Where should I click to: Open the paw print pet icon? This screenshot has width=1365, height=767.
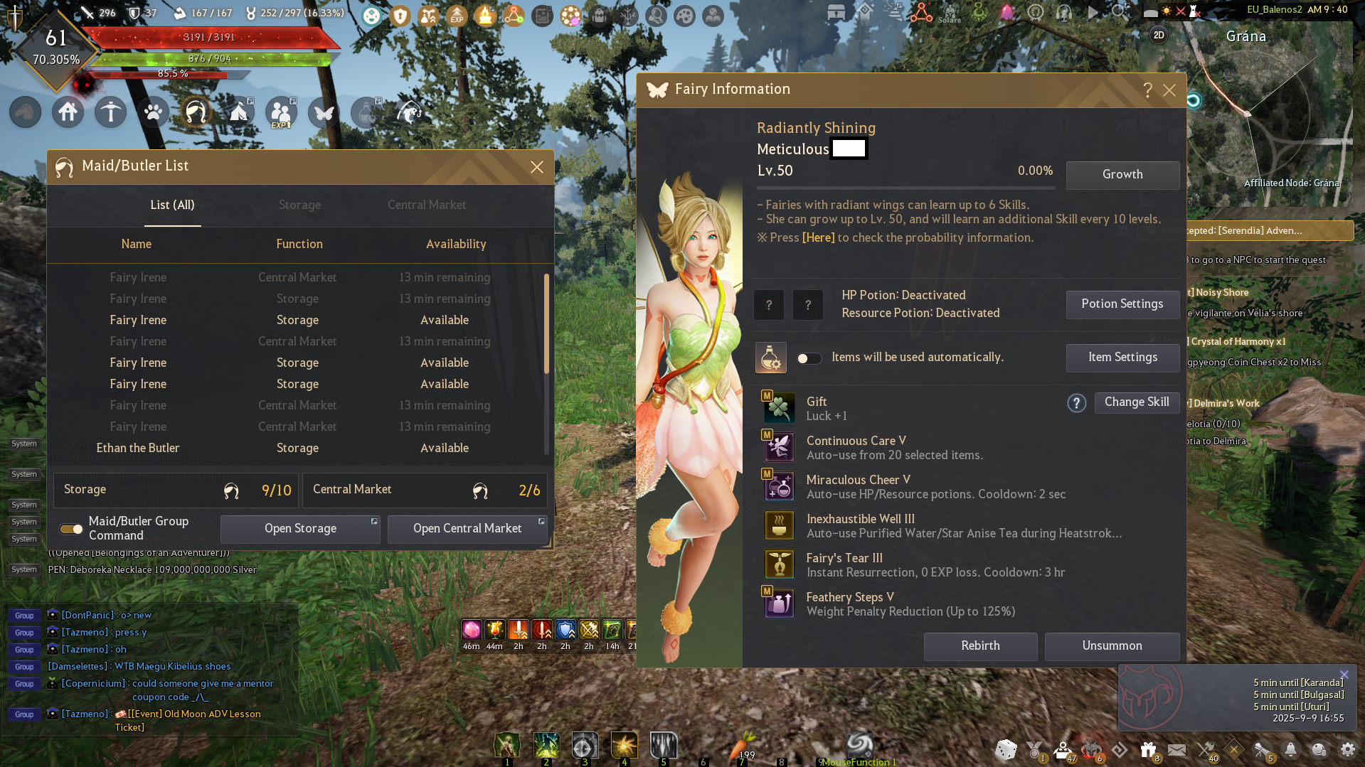pos(154,112)
